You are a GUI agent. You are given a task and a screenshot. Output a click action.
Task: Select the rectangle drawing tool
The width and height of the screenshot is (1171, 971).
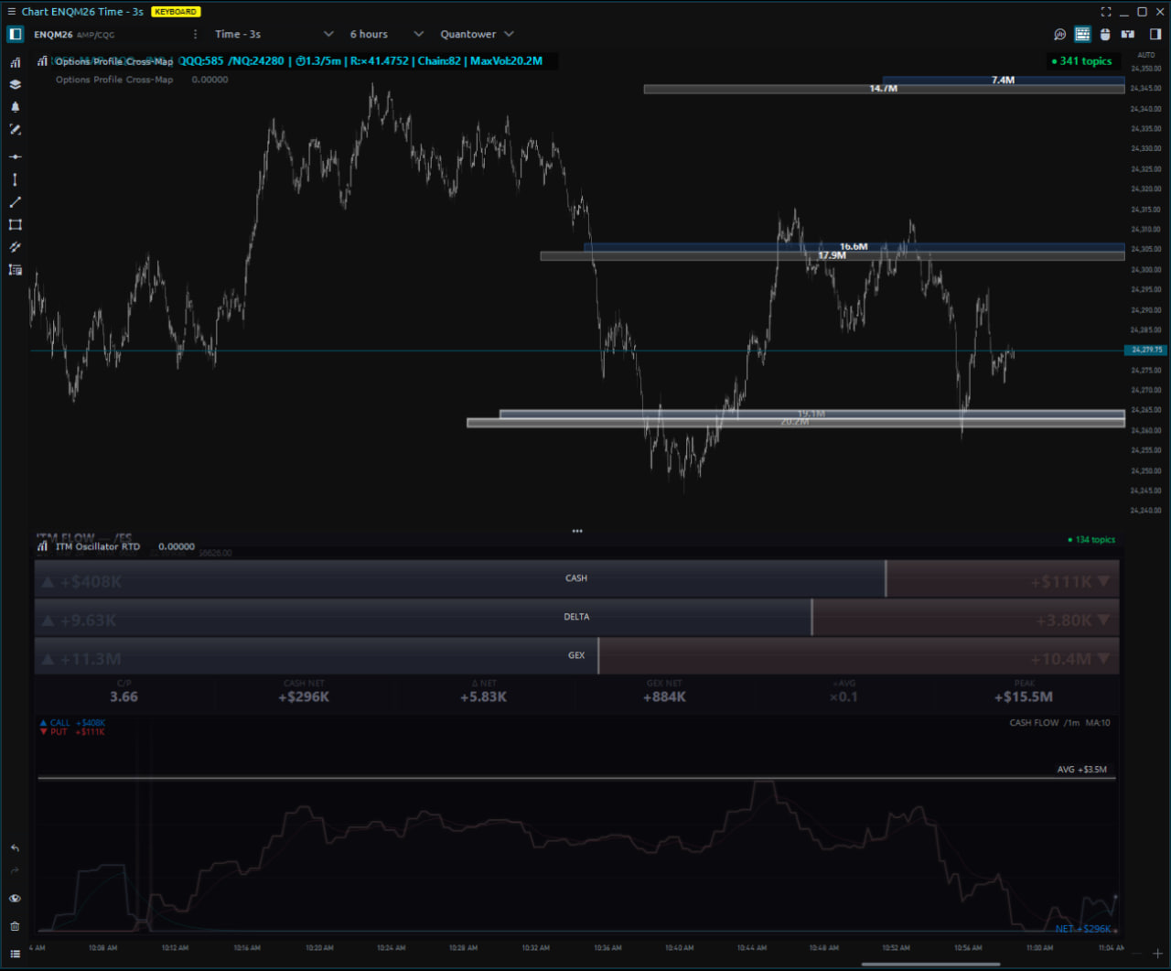pyautogui.click(x=15, y=224)
